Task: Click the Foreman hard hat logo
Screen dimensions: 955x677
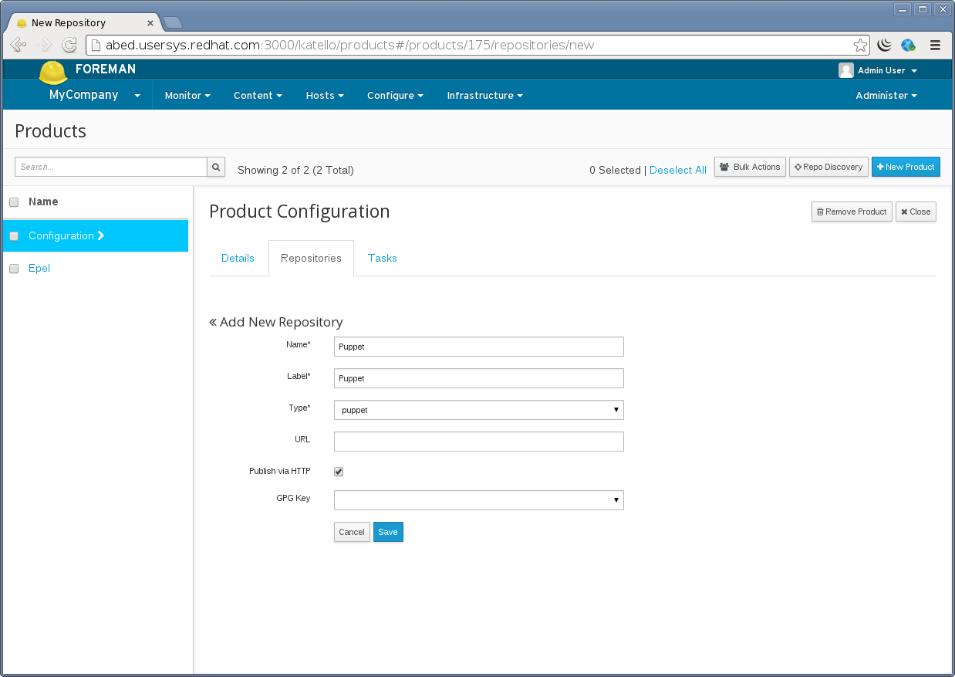Action: coord(53,73)
